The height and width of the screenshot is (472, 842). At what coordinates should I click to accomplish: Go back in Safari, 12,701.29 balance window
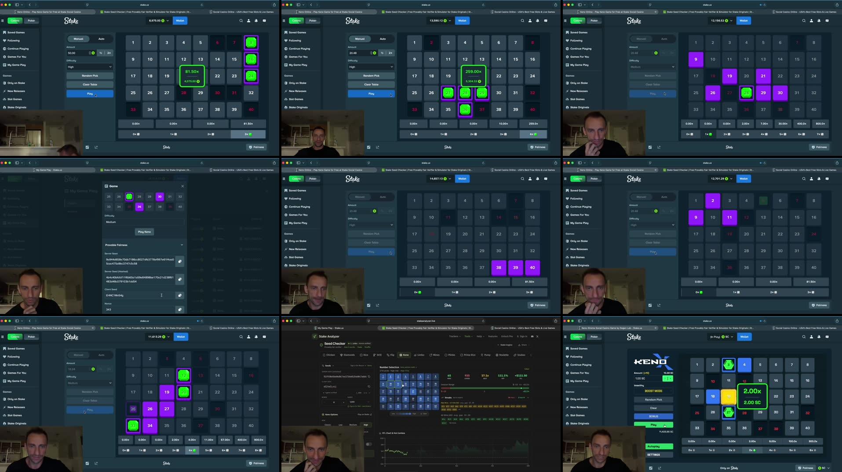(592, 163)
